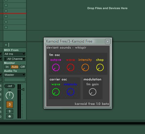The height and width of the screenshot is (134, 145).
Task: Click the blue carrier intensity knob
Action: pos(71,92)
